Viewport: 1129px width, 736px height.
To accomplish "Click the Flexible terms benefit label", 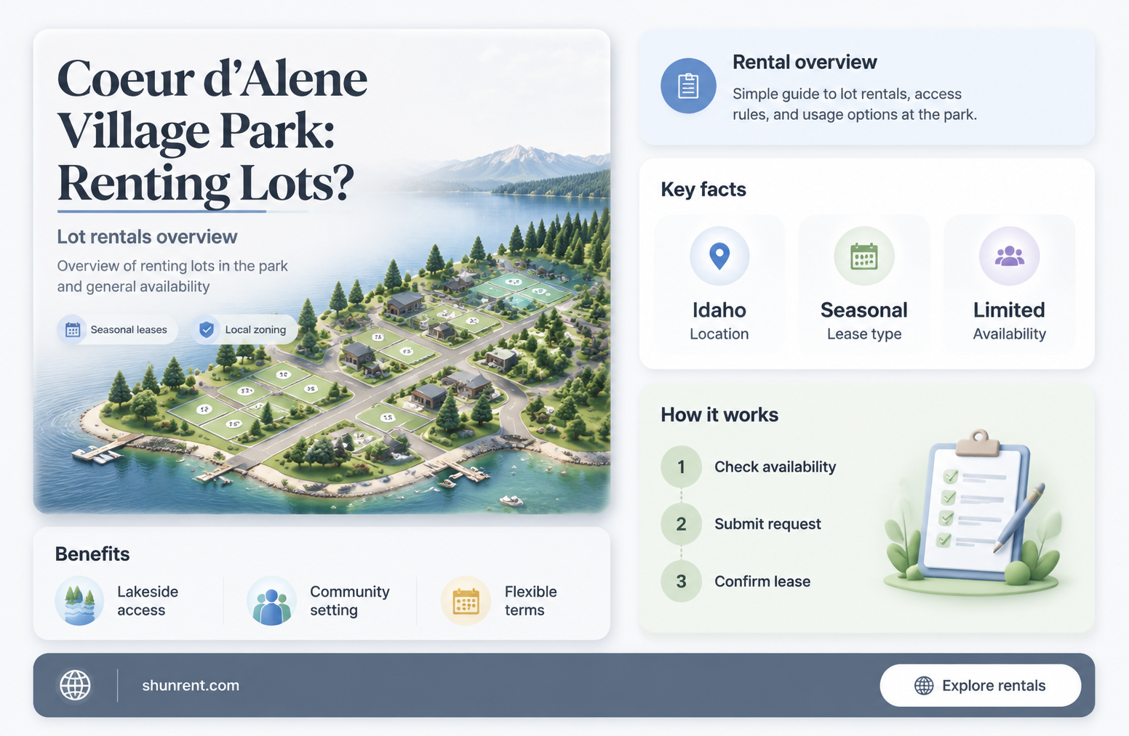I will coord(531,601).
